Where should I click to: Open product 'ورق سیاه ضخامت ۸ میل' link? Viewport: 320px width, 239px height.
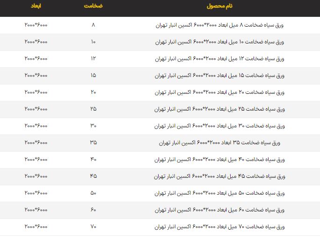[219, 25]
